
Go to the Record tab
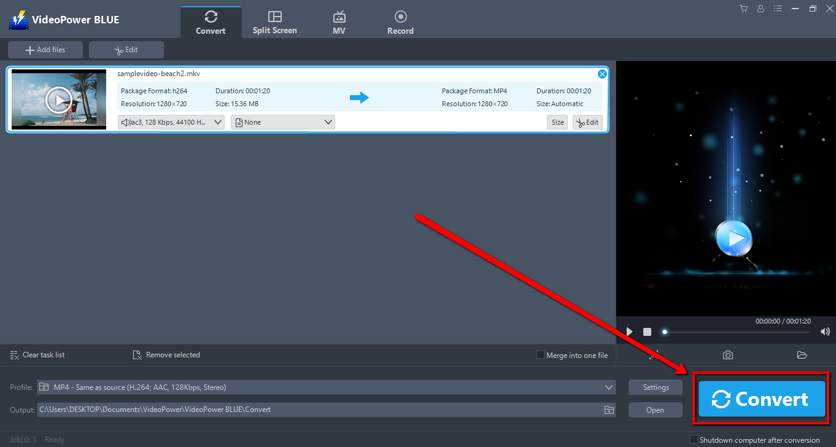pos(400,21)
